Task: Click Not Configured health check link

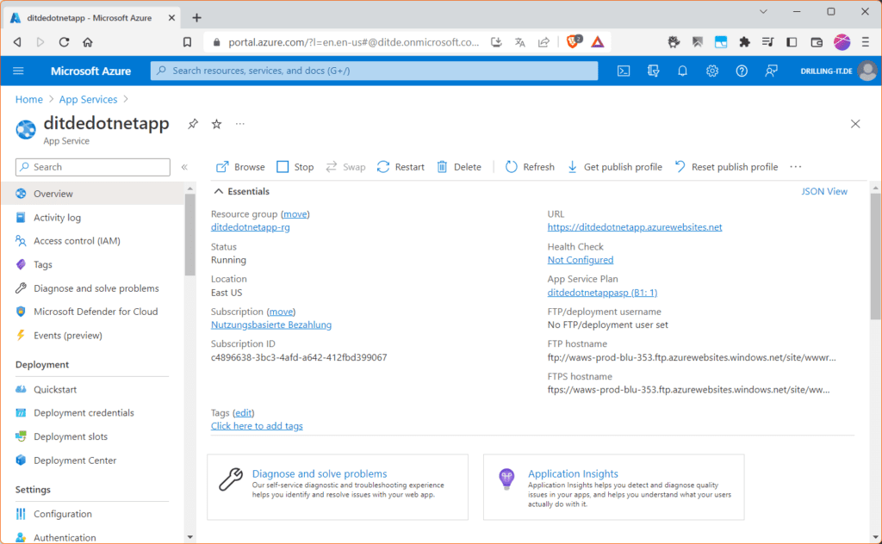Action: coord(581,260)
